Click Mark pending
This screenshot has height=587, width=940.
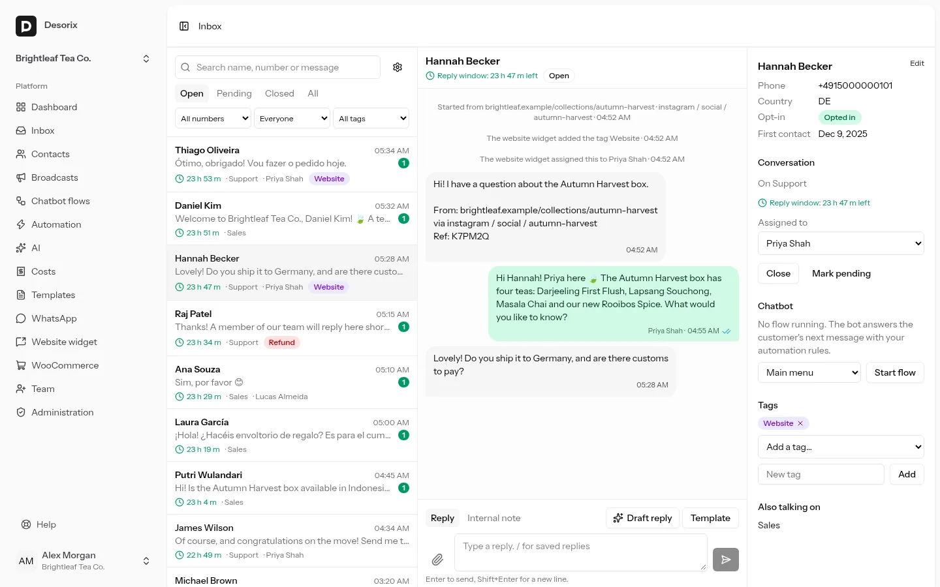click(x=841, y=273)
